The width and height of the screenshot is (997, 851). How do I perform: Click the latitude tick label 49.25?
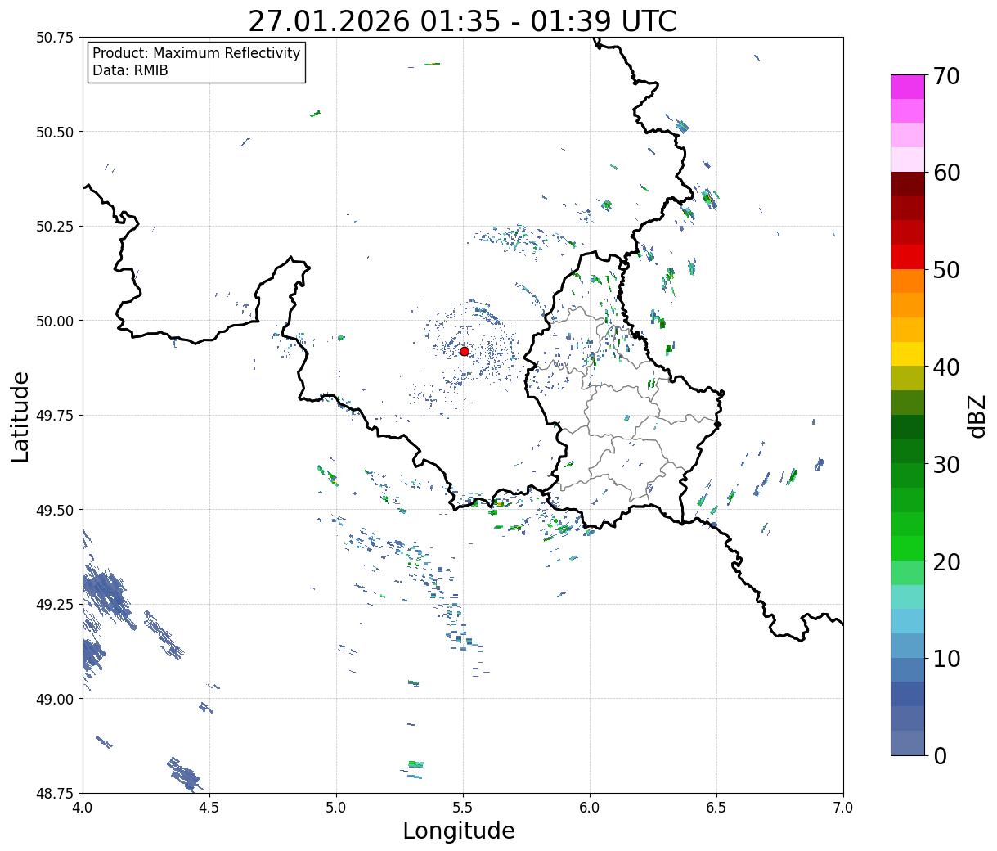coord(54,605)
